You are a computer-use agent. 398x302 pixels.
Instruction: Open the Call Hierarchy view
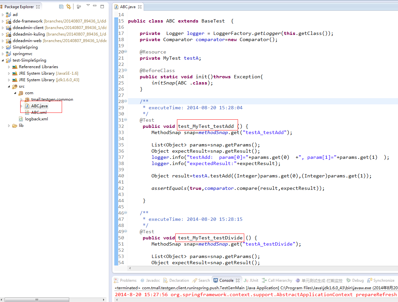[280, 280]
